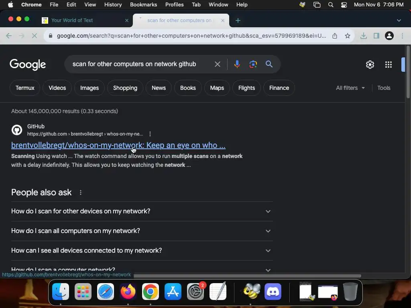The width and height of the screenshot is (411, 308).
Task: Open search Tools button
Action: 384,88
